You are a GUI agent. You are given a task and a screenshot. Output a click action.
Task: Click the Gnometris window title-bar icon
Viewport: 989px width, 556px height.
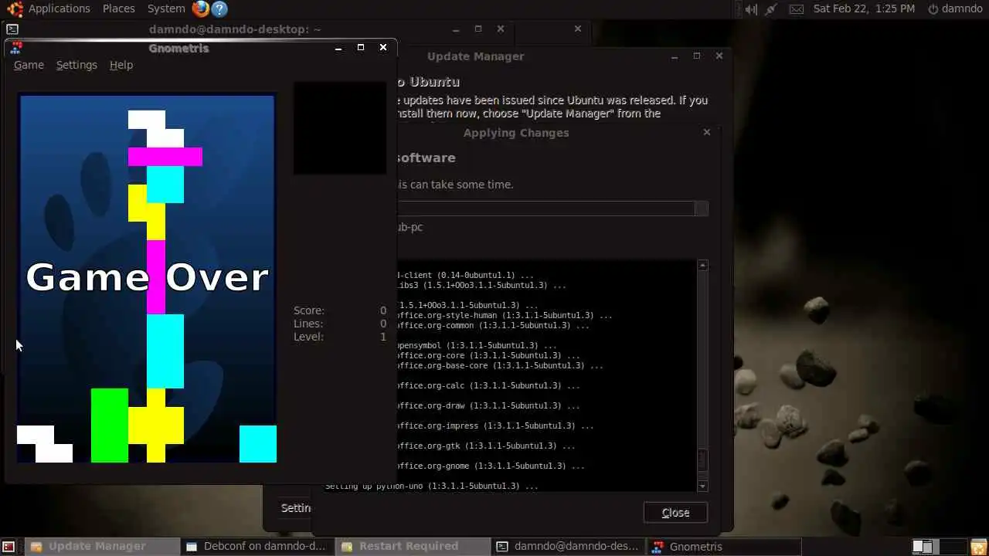click(x=16, y=48)
